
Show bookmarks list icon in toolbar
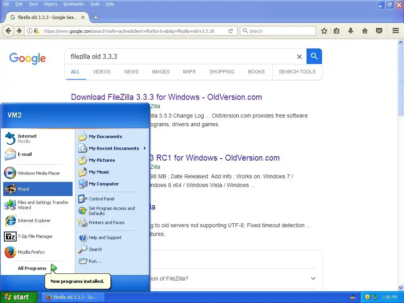337,31
